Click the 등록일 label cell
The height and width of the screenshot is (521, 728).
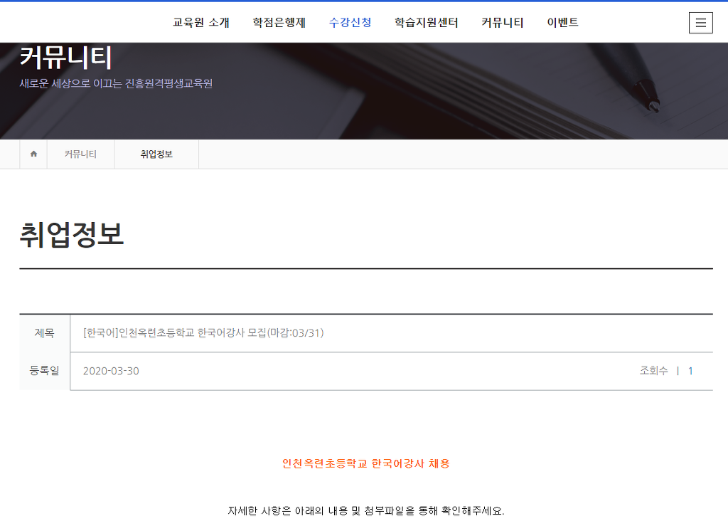point(45,371)
